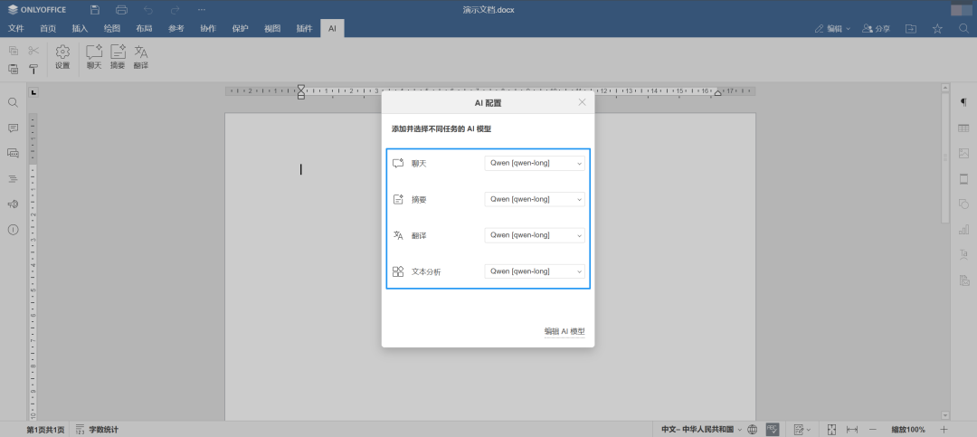Viewport: 977px width, 437px height.
Task: Open the AI 摘要 summary tool
Action: [x=118, y=57]
